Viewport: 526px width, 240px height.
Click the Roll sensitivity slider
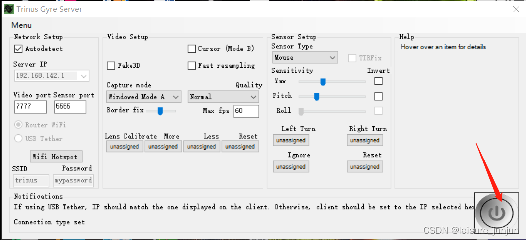tap(332, 111)
